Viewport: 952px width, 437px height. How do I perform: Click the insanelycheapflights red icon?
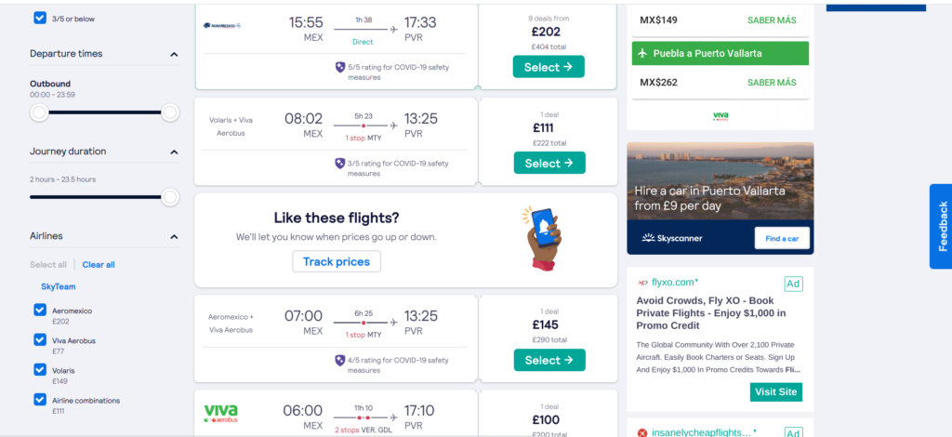point(642,432)
